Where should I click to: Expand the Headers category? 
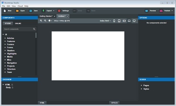[x=5, y=51]
